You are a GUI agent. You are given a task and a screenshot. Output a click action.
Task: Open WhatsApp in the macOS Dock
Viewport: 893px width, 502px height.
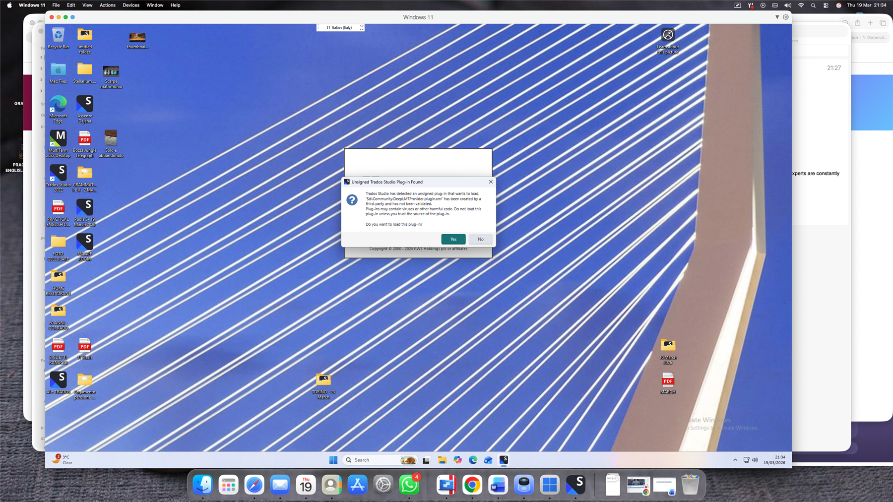click(409, 485)
